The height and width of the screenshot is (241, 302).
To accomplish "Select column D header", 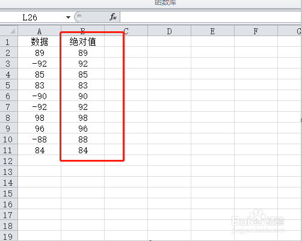I will 169,31.
